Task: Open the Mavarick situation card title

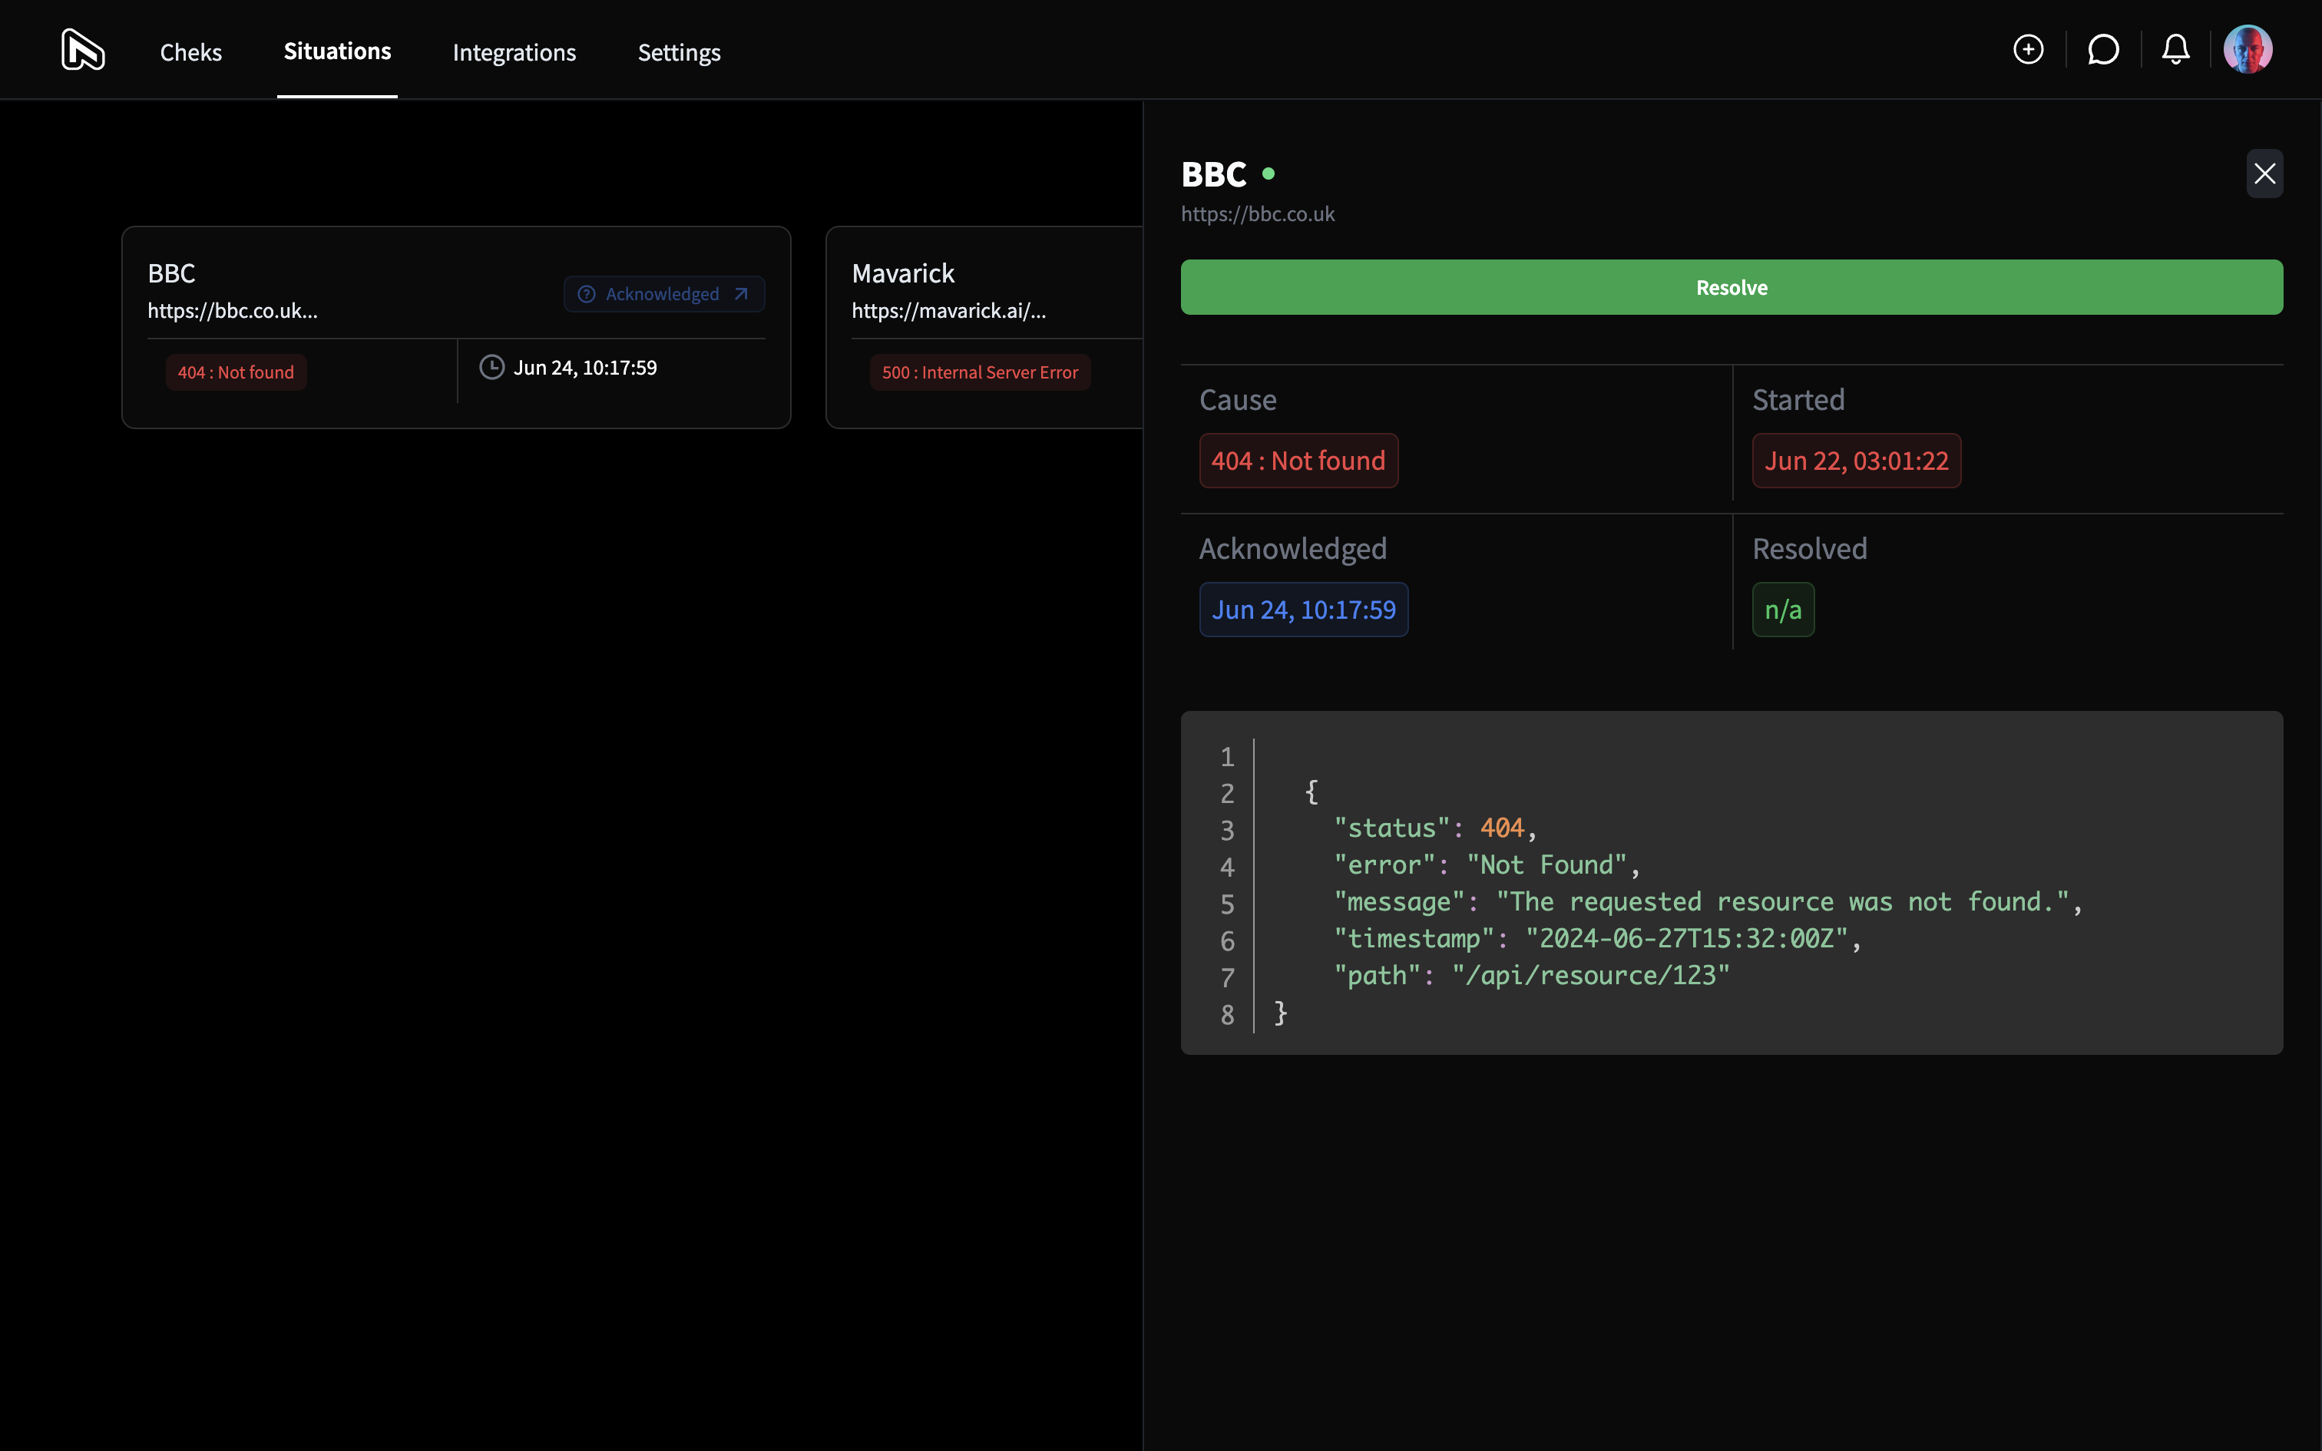Action: pos(903,273)
